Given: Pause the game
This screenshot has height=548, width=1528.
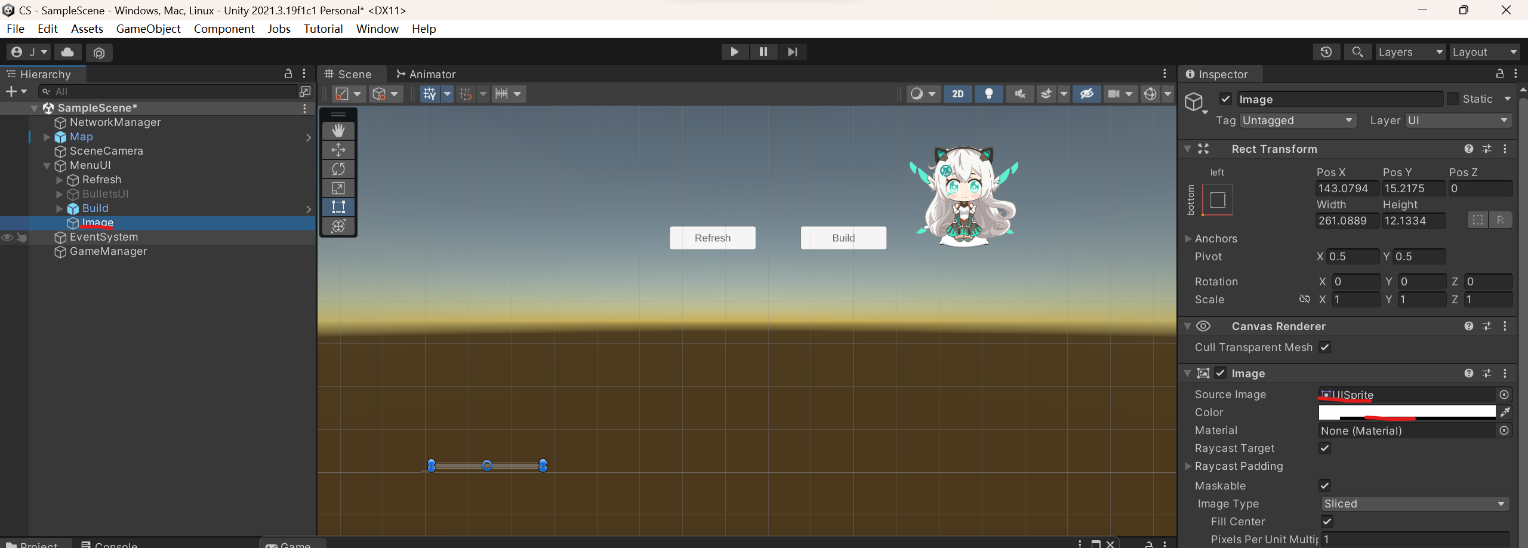Looking at the screenshot, I should (763, 52).
